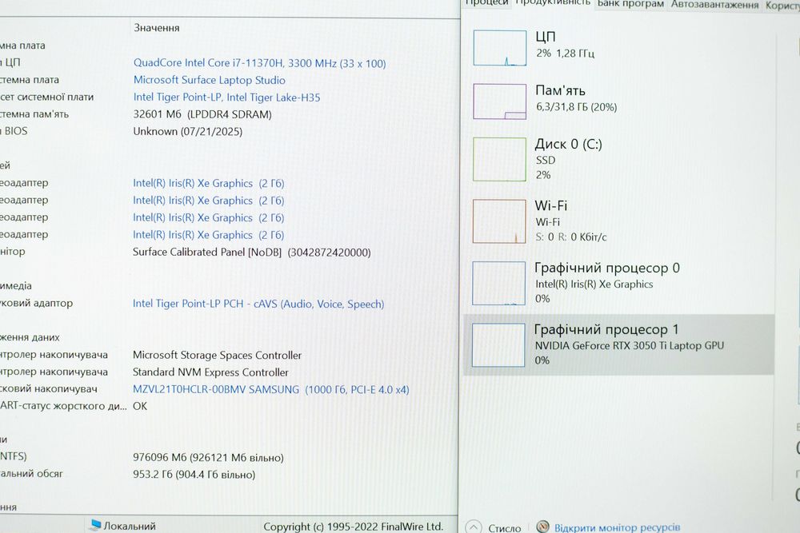
Task: Open the MZVL21T0HCLR-00BMV SAMSUNG drive link
Action: [x=271, y=390]
